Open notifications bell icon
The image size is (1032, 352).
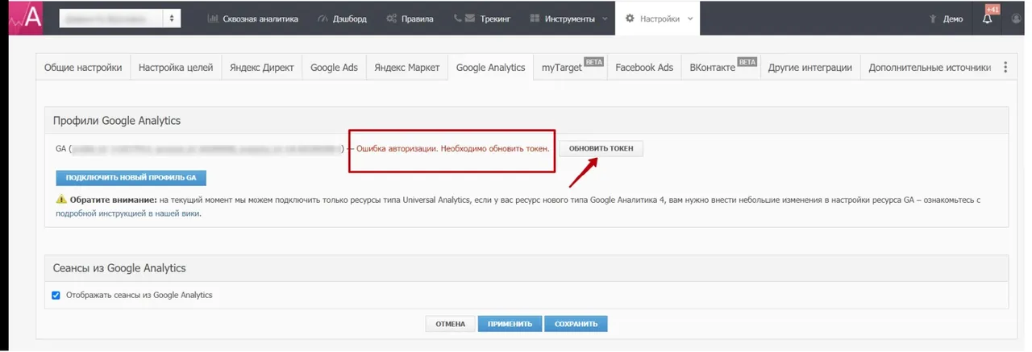[988, 19]
